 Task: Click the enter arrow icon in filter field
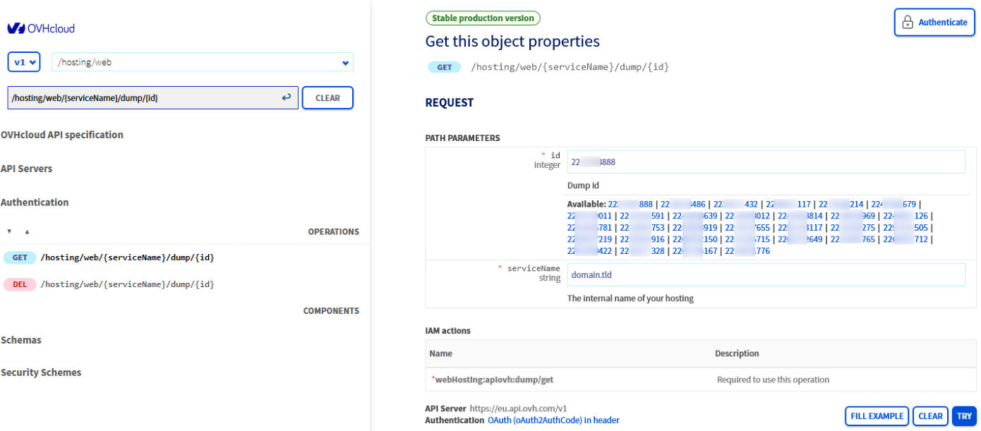pos(286,98)
